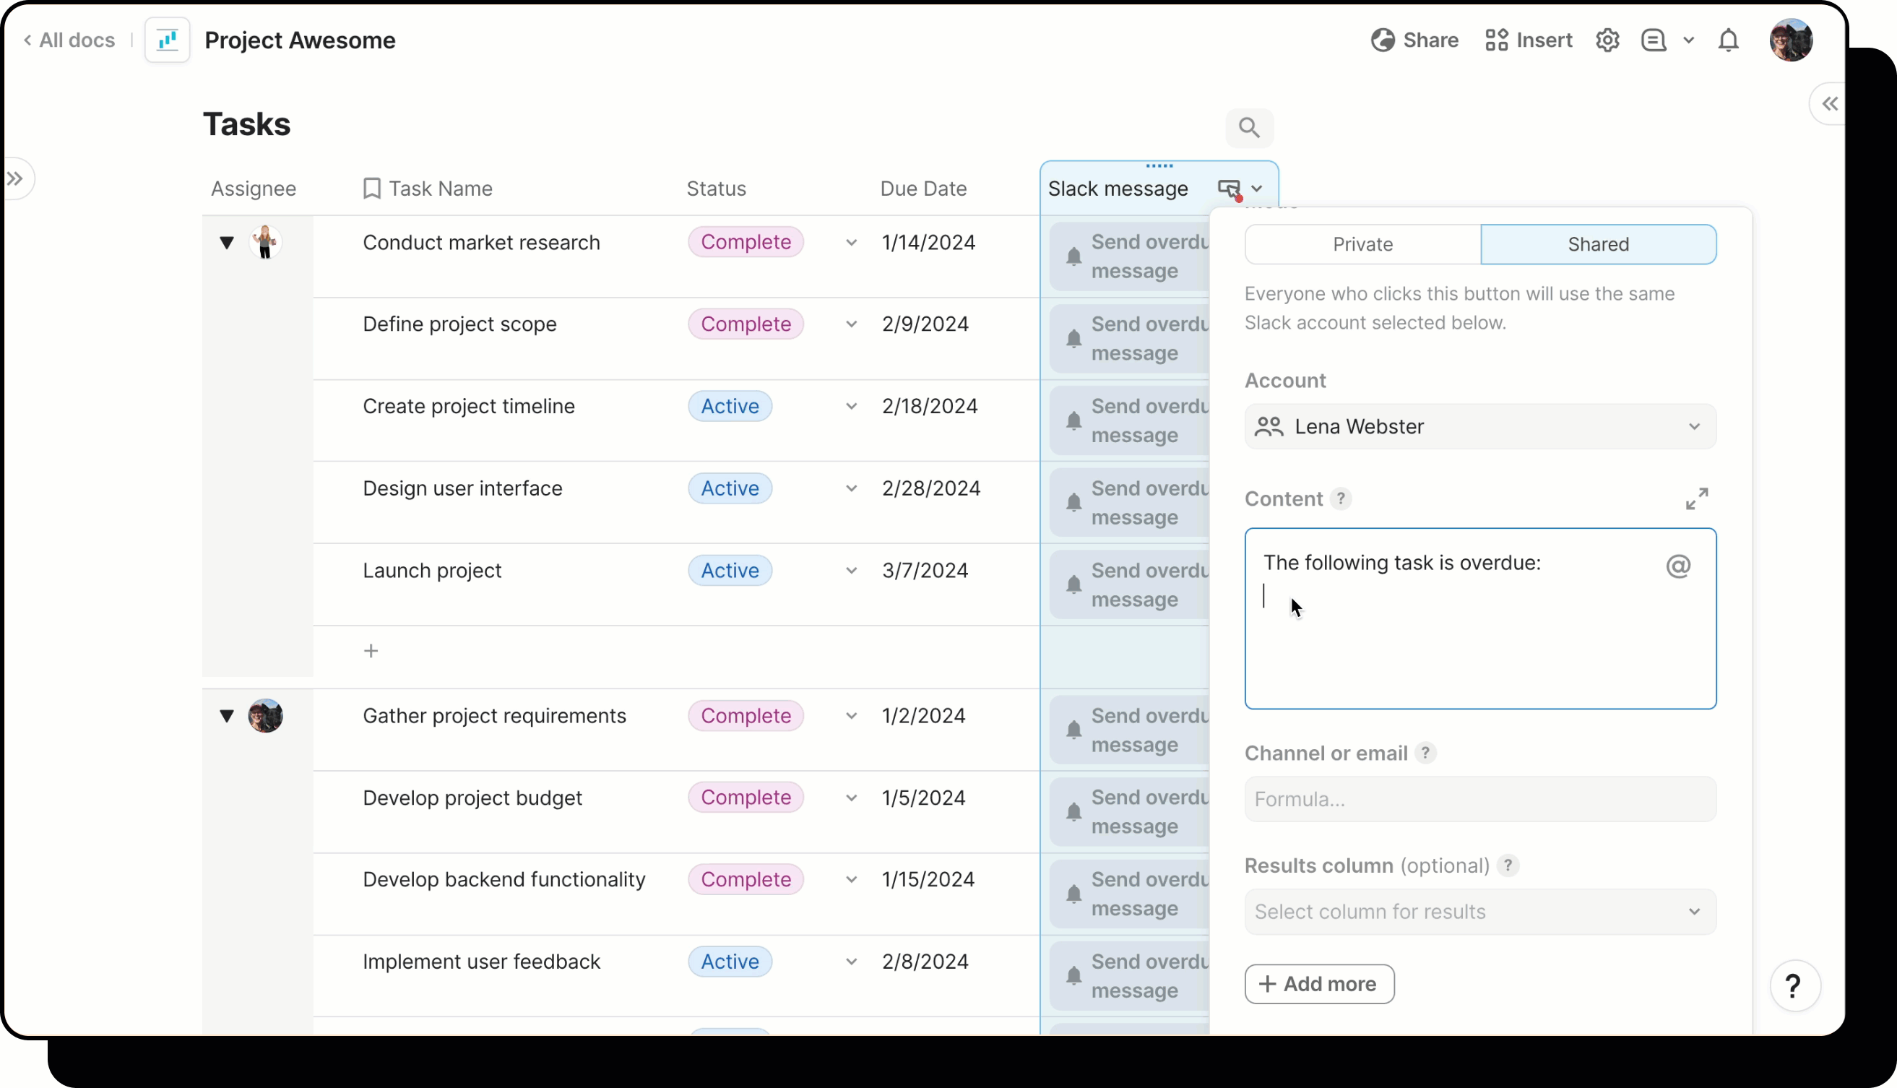The height and width of the screenshot is (1088, 1897).
Task: Open status dropdown for Launch project
Action: tap(851, 571)
